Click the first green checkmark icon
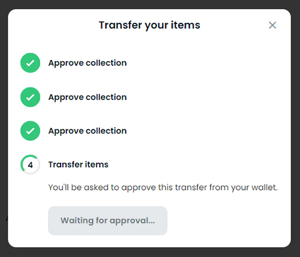The image size is (300, 257). coord(30,63)
